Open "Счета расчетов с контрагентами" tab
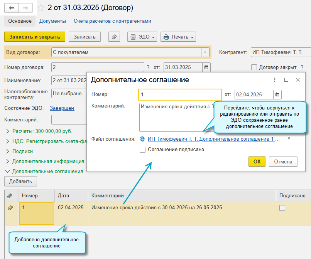Image resolution: width=311 pixels, height=259 pixels. pyautogui.click(x=112, y=21)
